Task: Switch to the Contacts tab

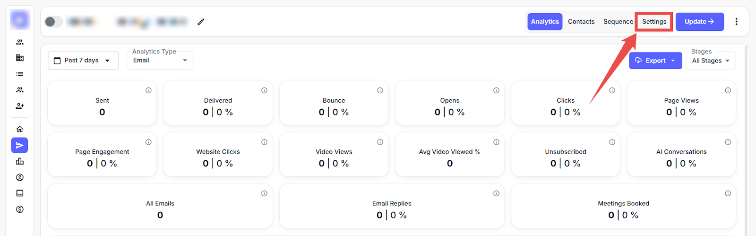Action: pyautogui.click(x=581, y=22)
